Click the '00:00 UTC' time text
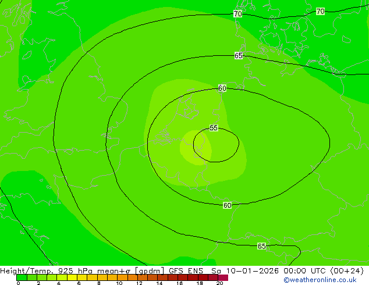Image resolution: width=369 pixels, height=285 pixels. point(304,271)
